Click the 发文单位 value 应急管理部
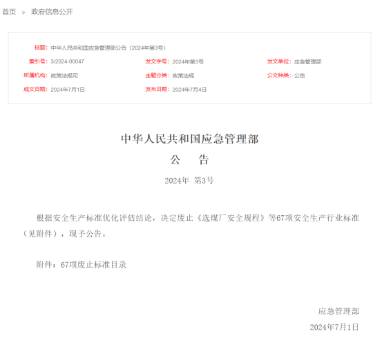Screen dimensions: 382x338 307,62
